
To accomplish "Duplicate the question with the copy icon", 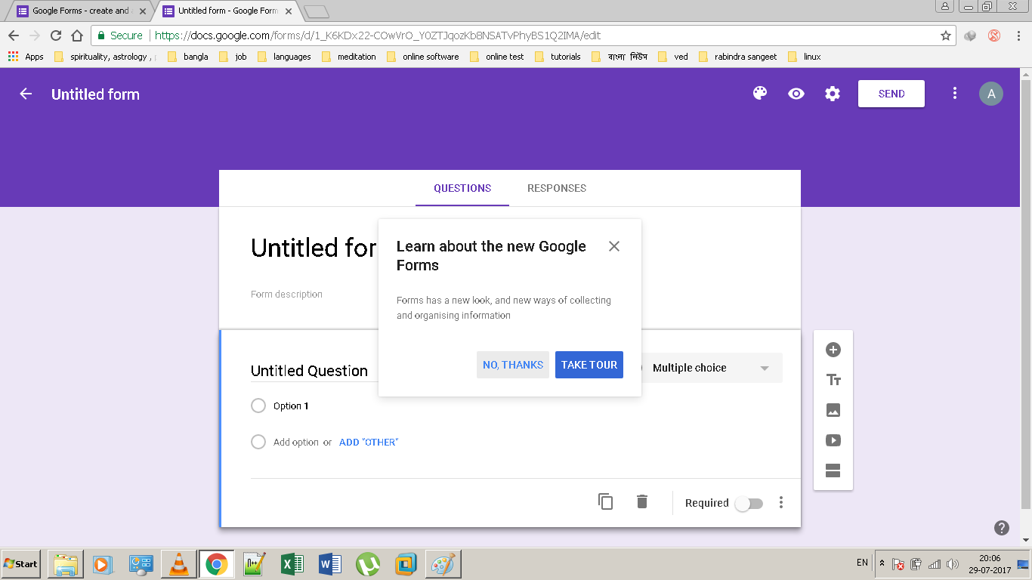I will [x=605, y=501].
